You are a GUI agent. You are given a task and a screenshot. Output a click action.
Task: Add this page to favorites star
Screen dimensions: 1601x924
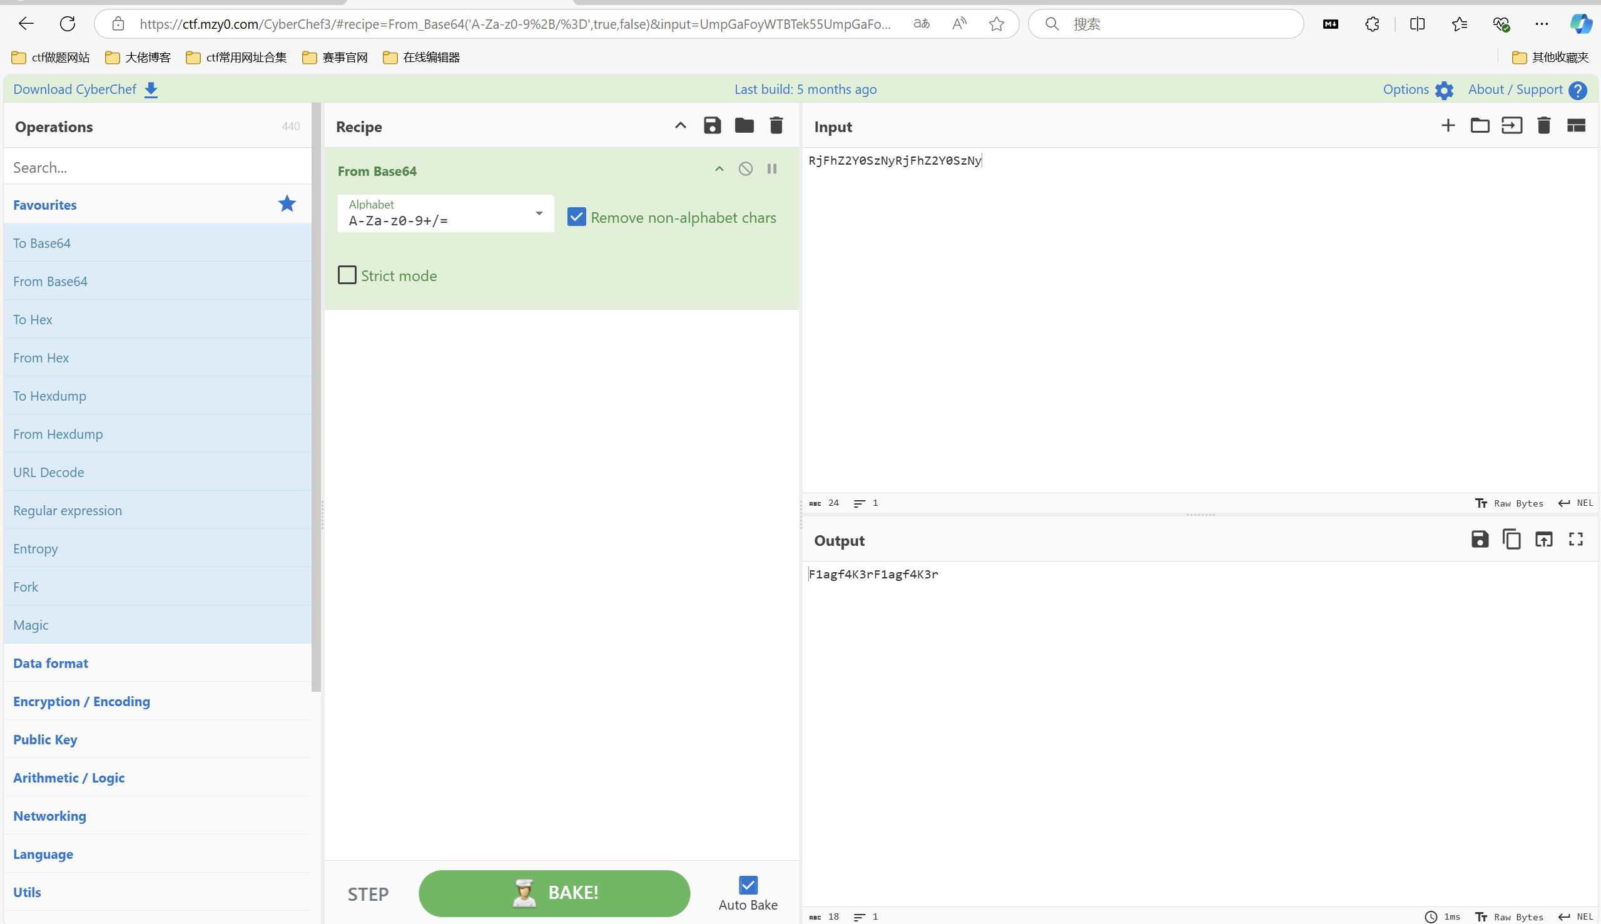click(x=997, y=24)
